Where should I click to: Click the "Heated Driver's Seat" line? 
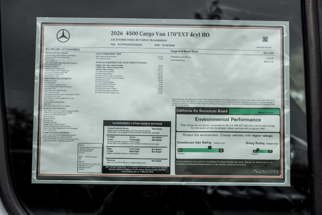tap(52, 76)
